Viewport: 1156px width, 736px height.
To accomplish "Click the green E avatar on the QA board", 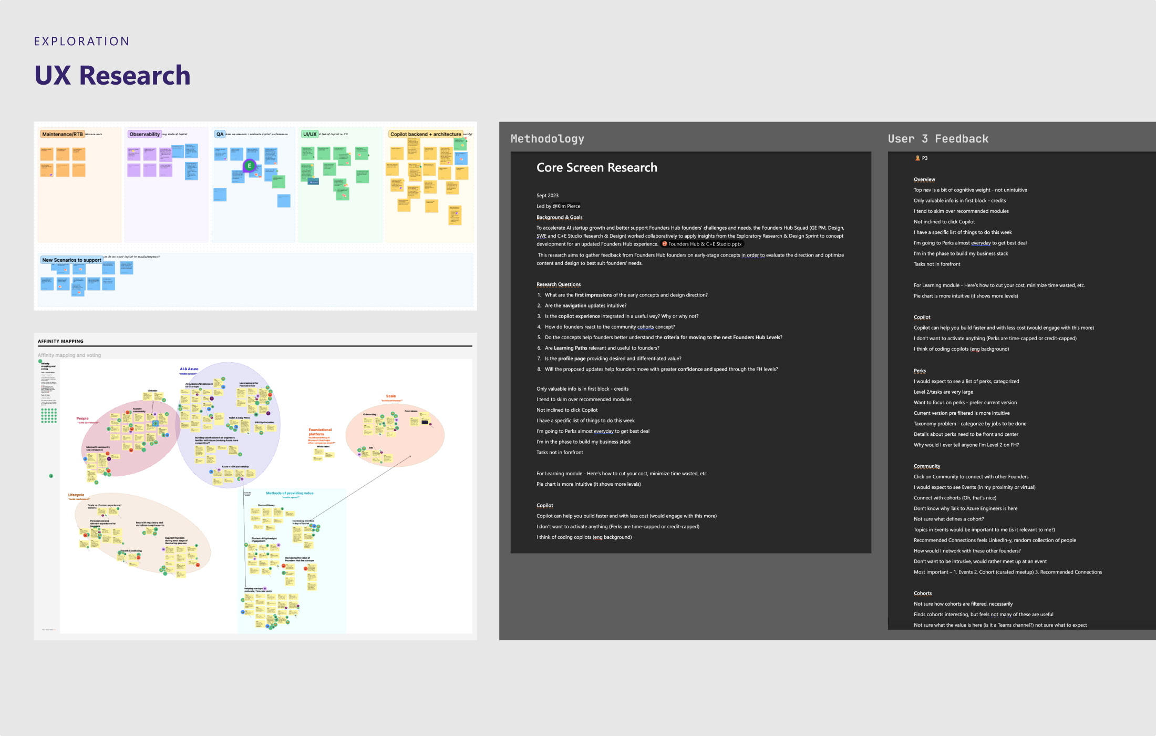I will (x=250, y=166).
